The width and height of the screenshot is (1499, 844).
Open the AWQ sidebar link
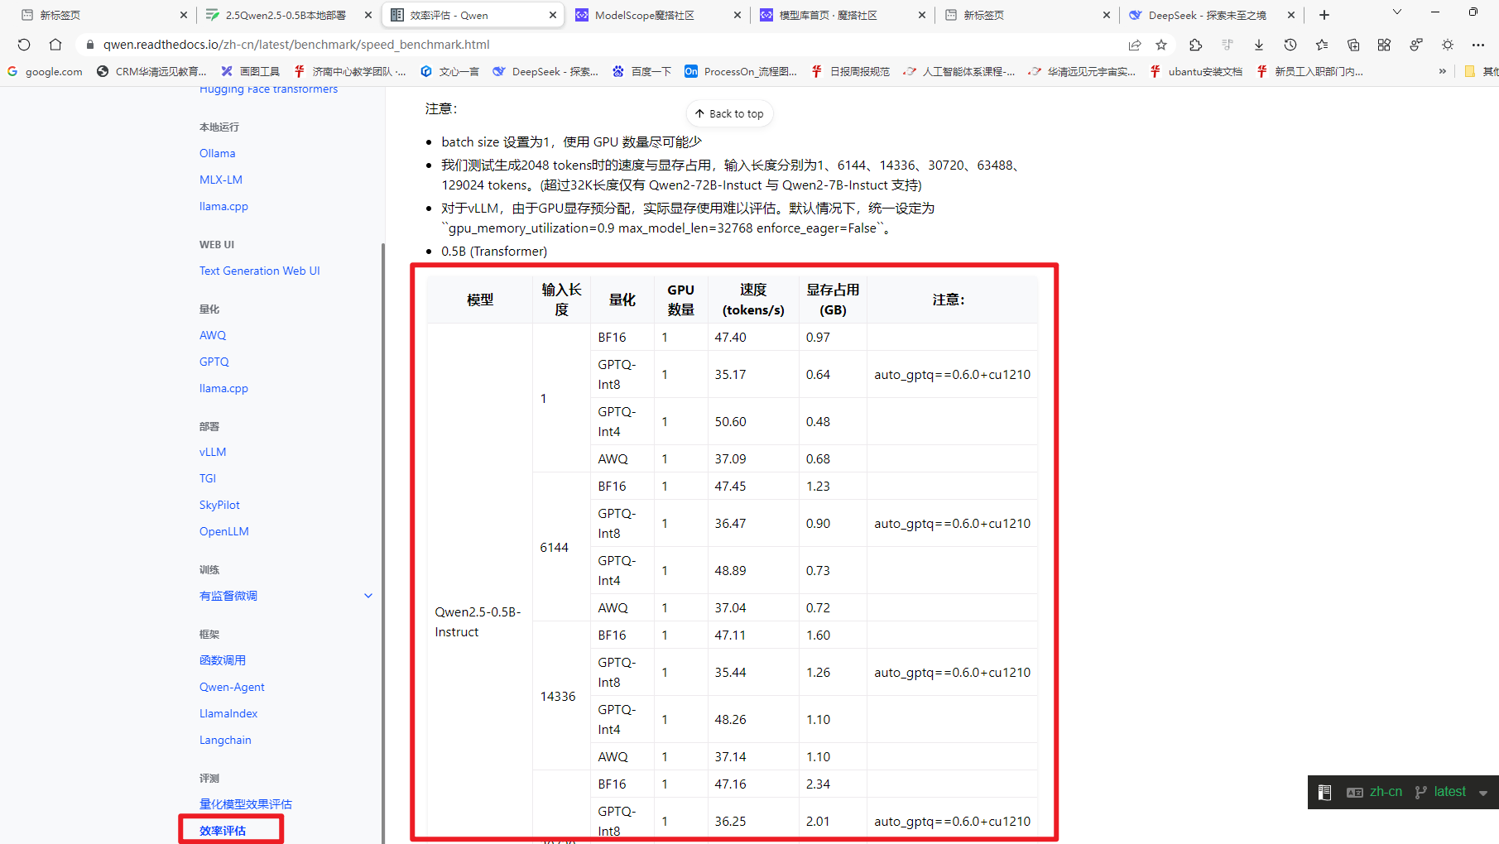[213, 335]
